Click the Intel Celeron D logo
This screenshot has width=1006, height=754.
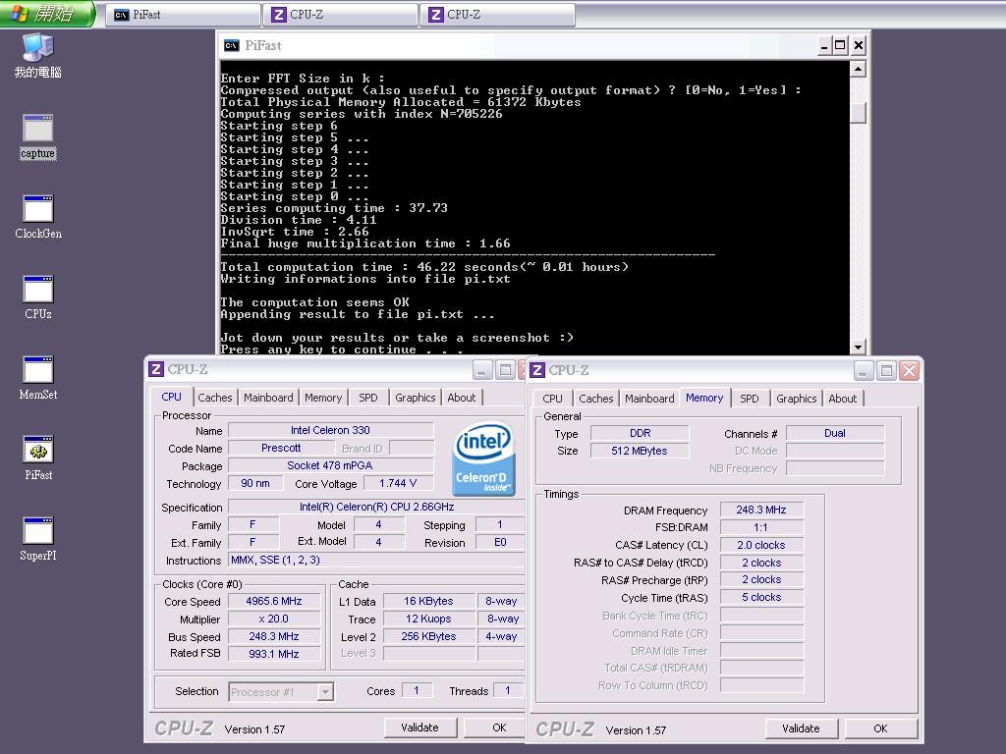483,458
